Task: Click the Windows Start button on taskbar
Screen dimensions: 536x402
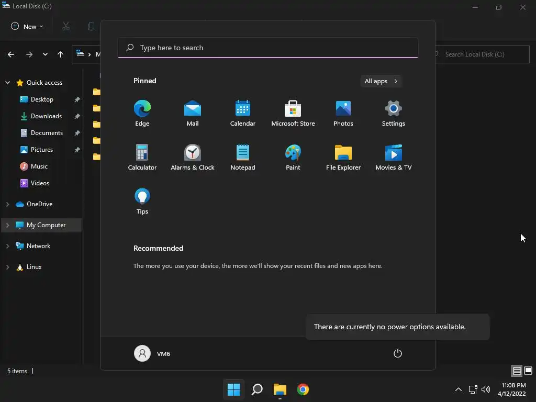Action: coord(234,389)
